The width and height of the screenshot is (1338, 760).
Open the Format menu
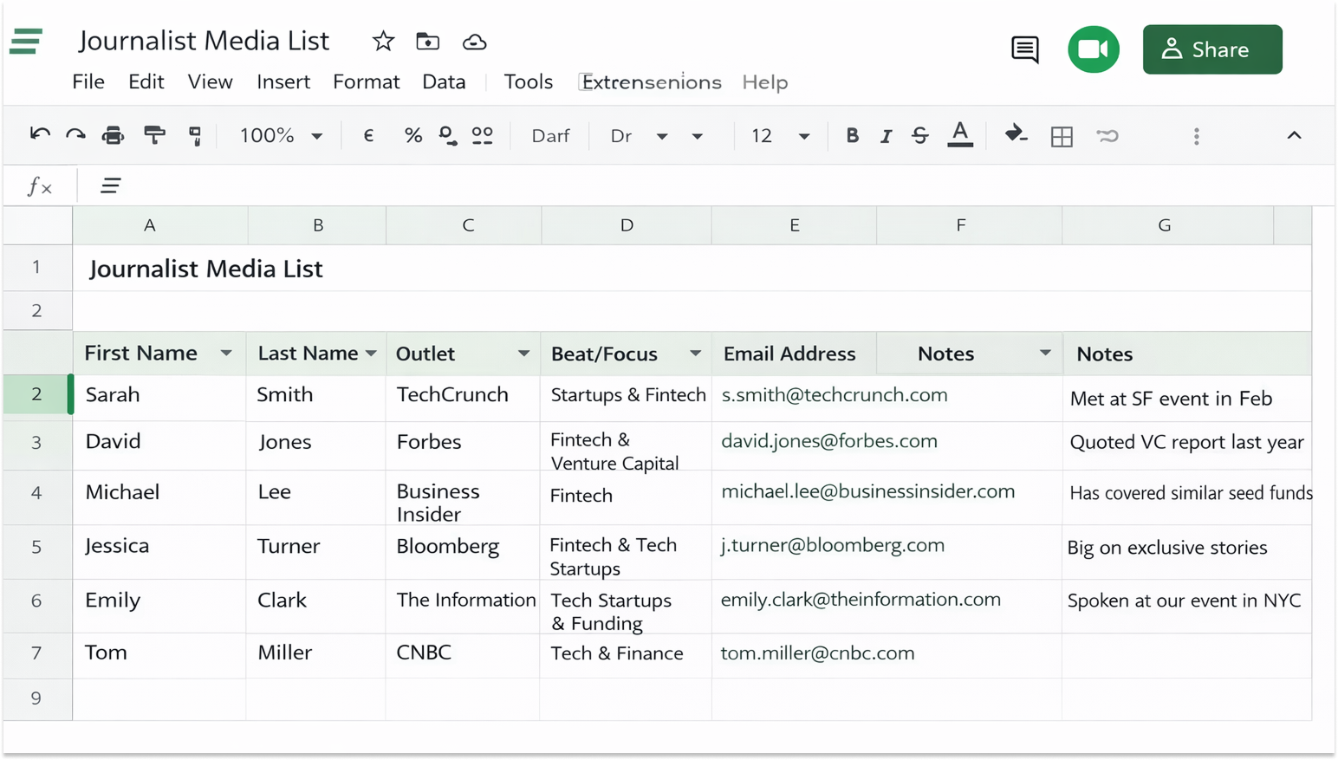pos(366,81)
